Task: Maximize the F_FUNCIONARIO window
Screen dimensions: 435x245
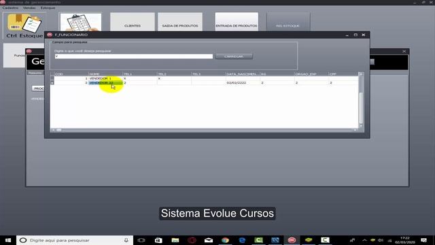Action: (x=355, y=35)
